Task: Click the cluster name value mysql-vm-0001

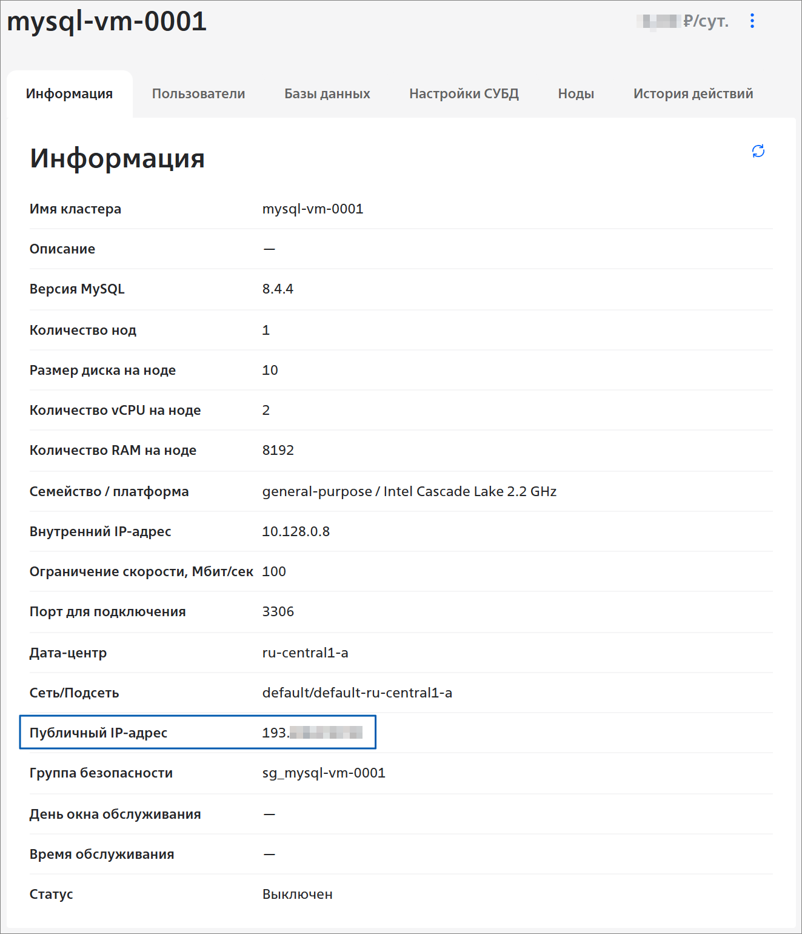Action: (313, 209)
